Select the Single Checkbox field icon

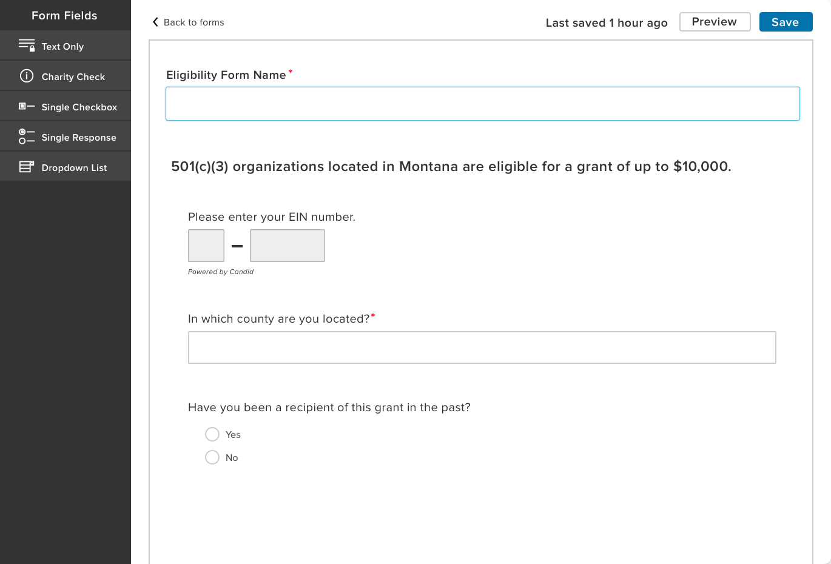27,106
